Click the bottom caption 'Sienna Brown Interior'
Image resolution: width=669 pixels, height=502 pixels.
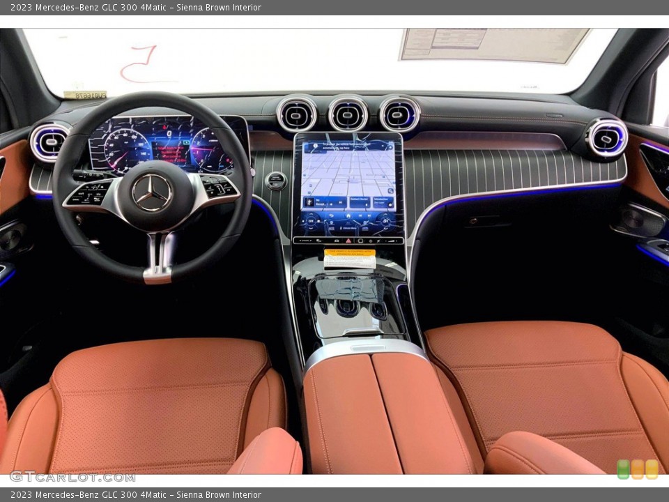(218, 495)
